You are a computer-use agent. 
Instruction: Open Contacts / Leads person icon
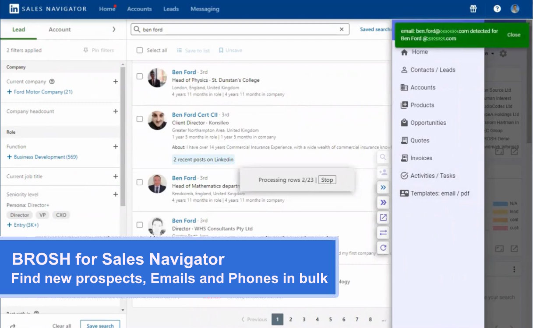404,70
